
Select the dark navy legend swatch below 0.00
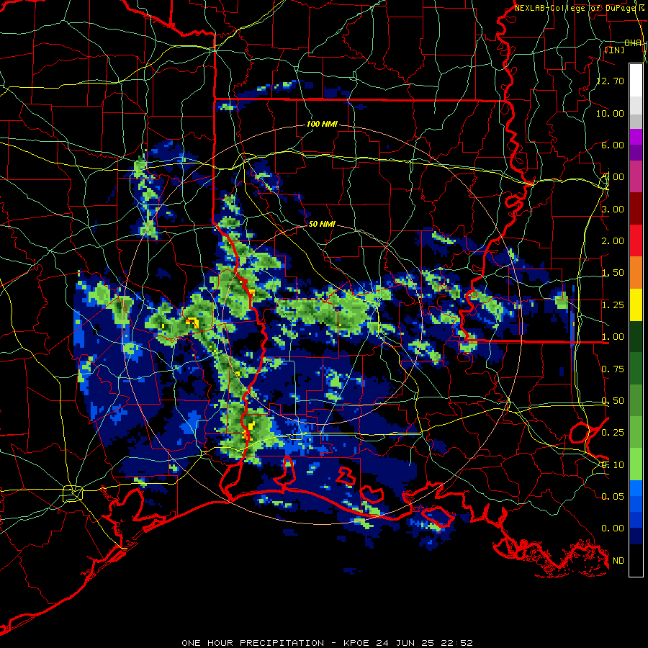tap(636, 536)
